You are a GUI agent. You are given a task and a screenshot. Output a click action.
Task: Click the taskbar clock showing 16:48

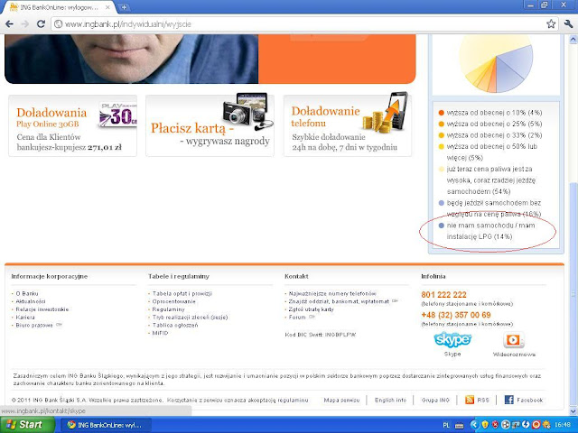[x=564, y=425]
